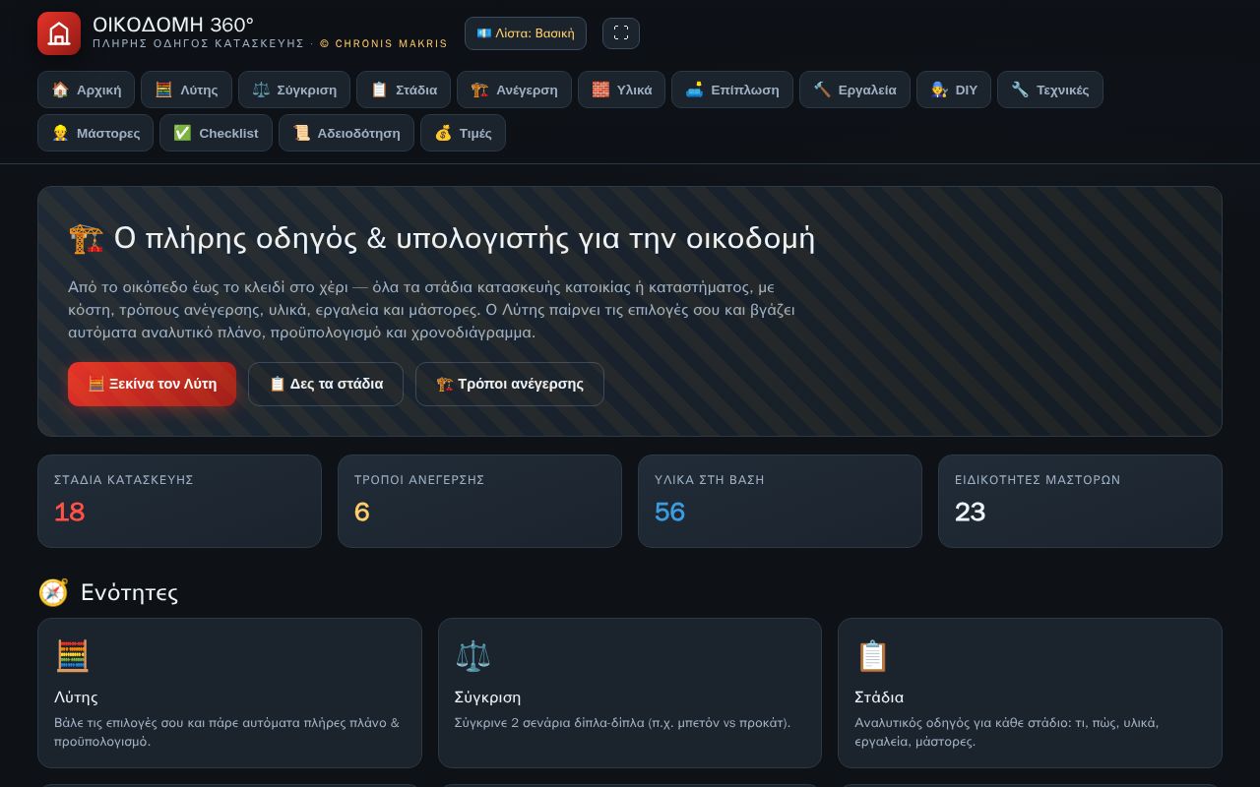
Task: Click the Τρόποι ανέγερσης button
Action: (510, 384)
